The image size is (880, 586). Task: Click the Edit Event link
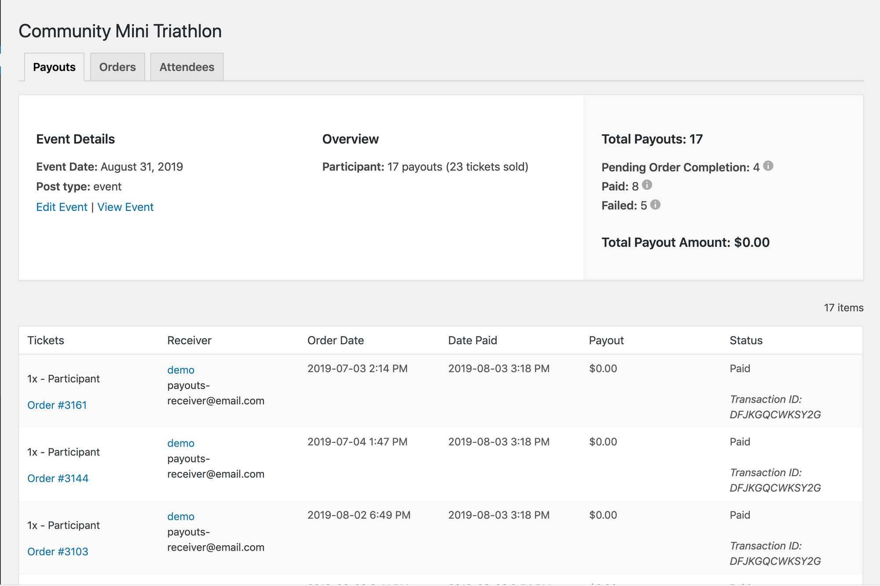tap(62, 207)
